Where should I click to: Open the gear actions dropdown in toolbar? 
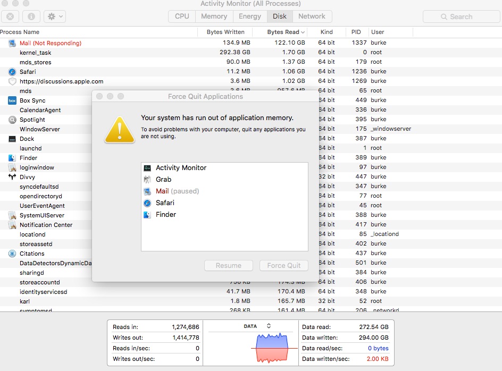pos(55,16)
